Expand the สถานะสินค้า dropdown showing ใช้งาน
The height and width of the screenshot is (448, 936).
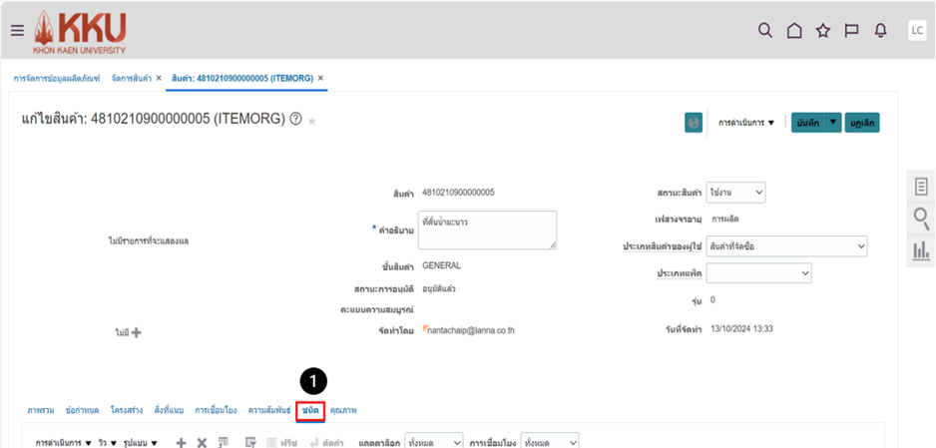click(x=735, y=192)
